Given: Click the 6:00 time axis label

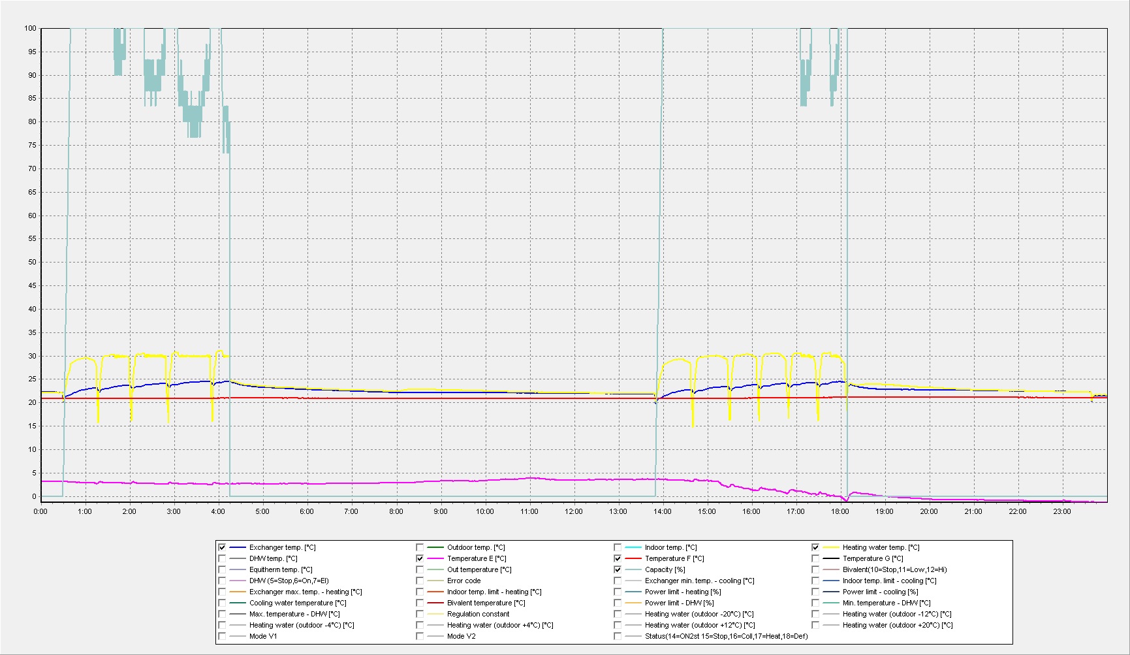Looking at the screenshot, I should [306, 511].
